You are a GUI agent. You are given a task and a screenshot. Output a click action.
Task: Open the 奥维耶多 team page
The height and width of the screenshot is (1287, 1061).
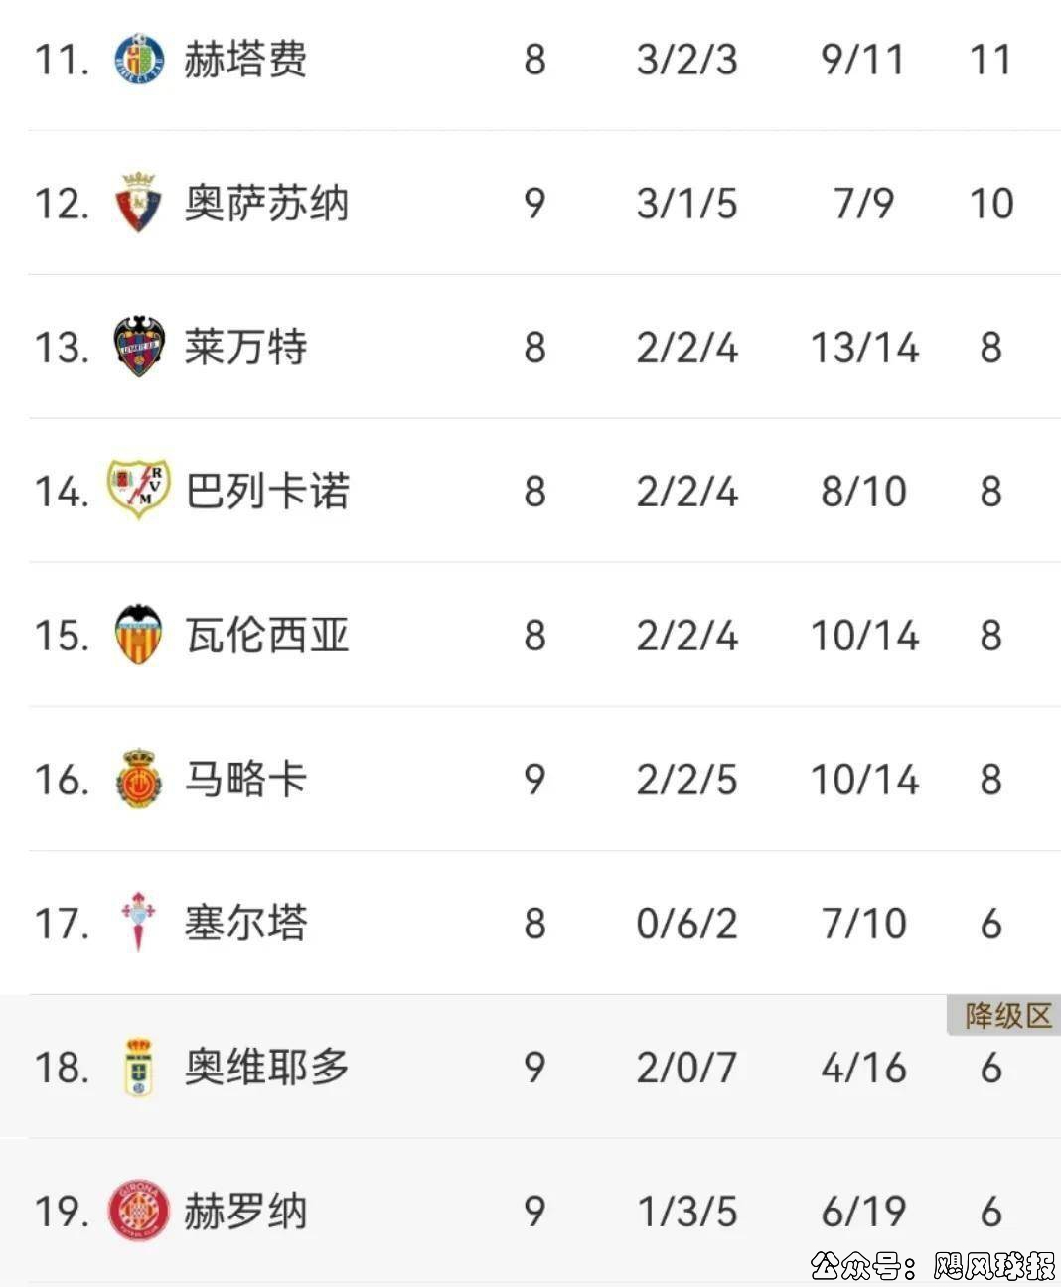(266, 1067)
